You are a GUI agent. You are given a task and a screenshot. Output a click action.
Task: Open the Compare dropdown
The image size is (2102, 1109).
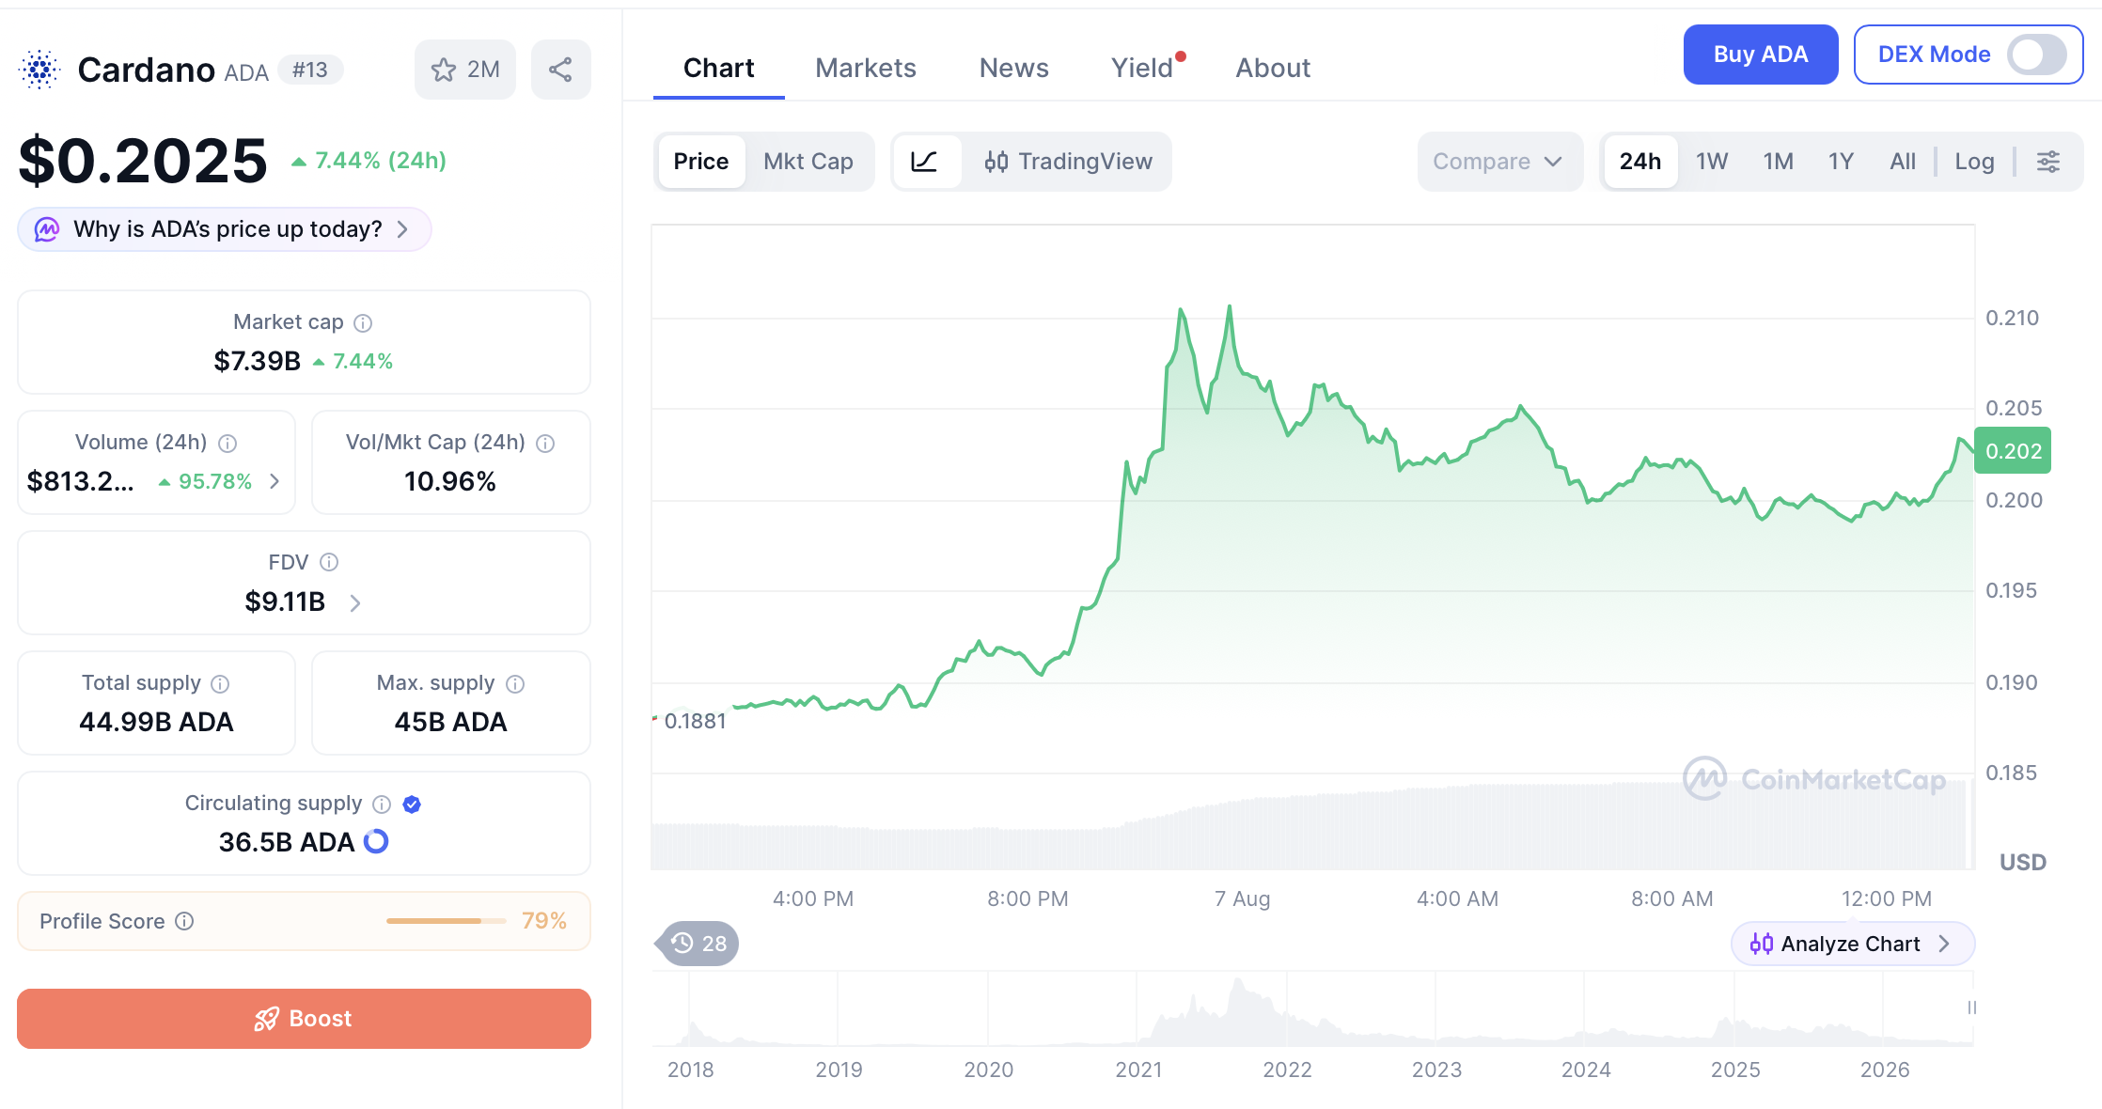pyautogui.click(x=1498, y=162)
